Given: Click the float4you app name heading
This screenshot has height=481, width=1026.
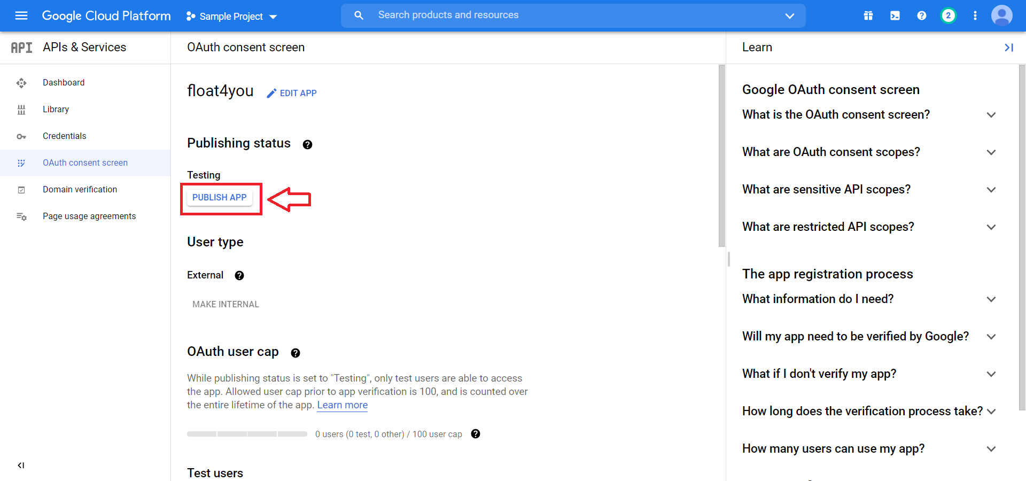Looking at the screenshot, I should tap(220, 91).
